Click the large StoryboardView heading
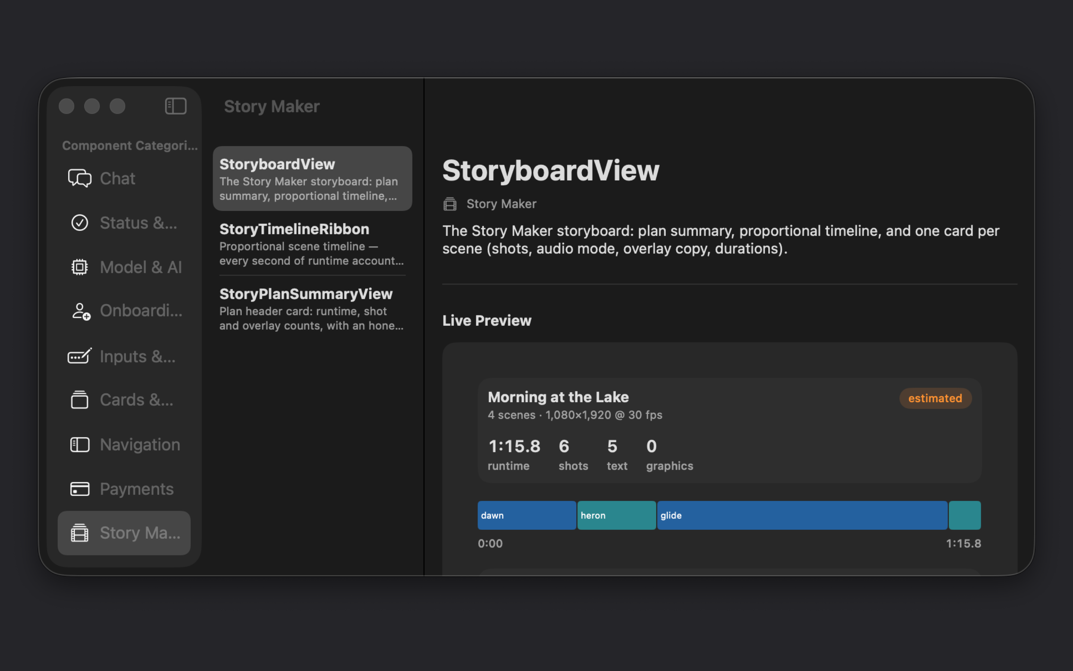 pos(551,170)
